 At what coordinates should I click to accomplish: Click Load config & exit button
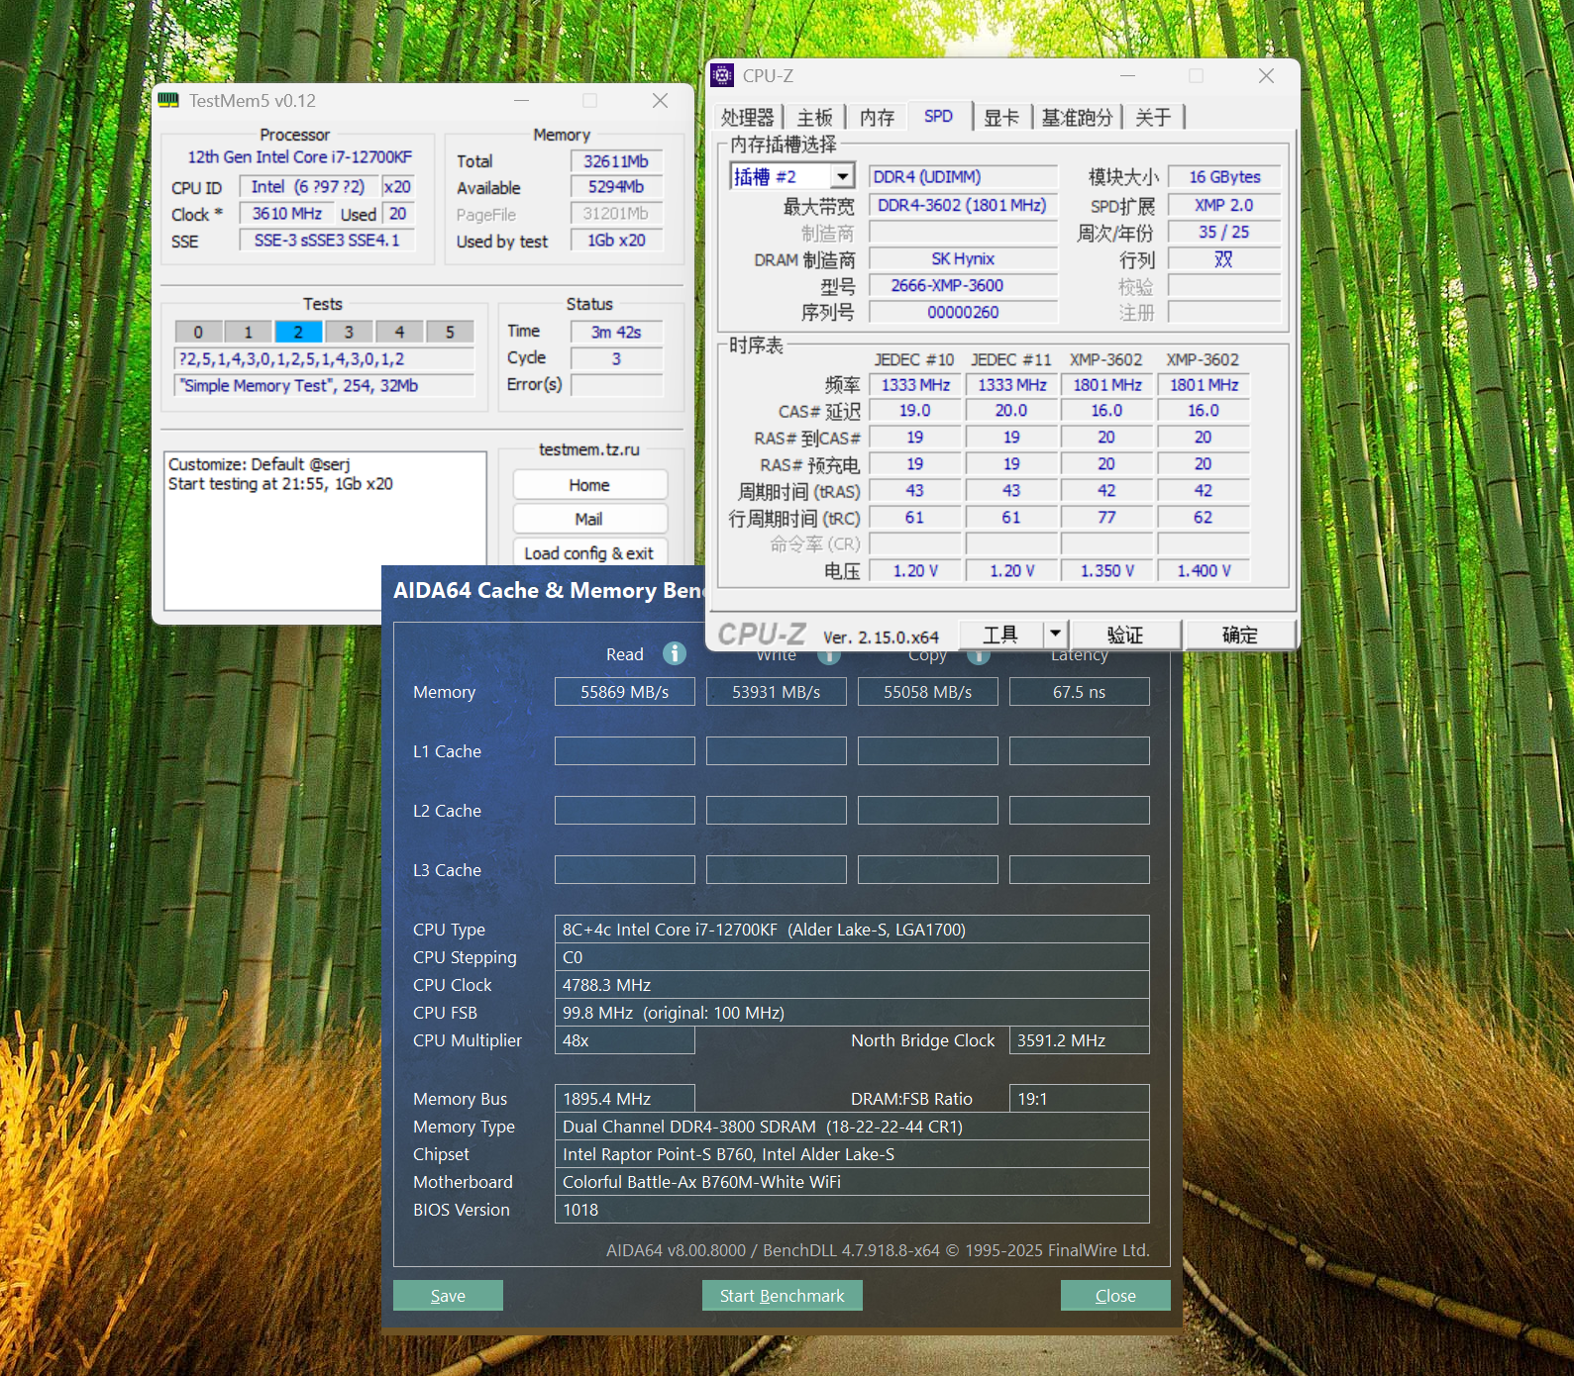(x=589, y=553)
